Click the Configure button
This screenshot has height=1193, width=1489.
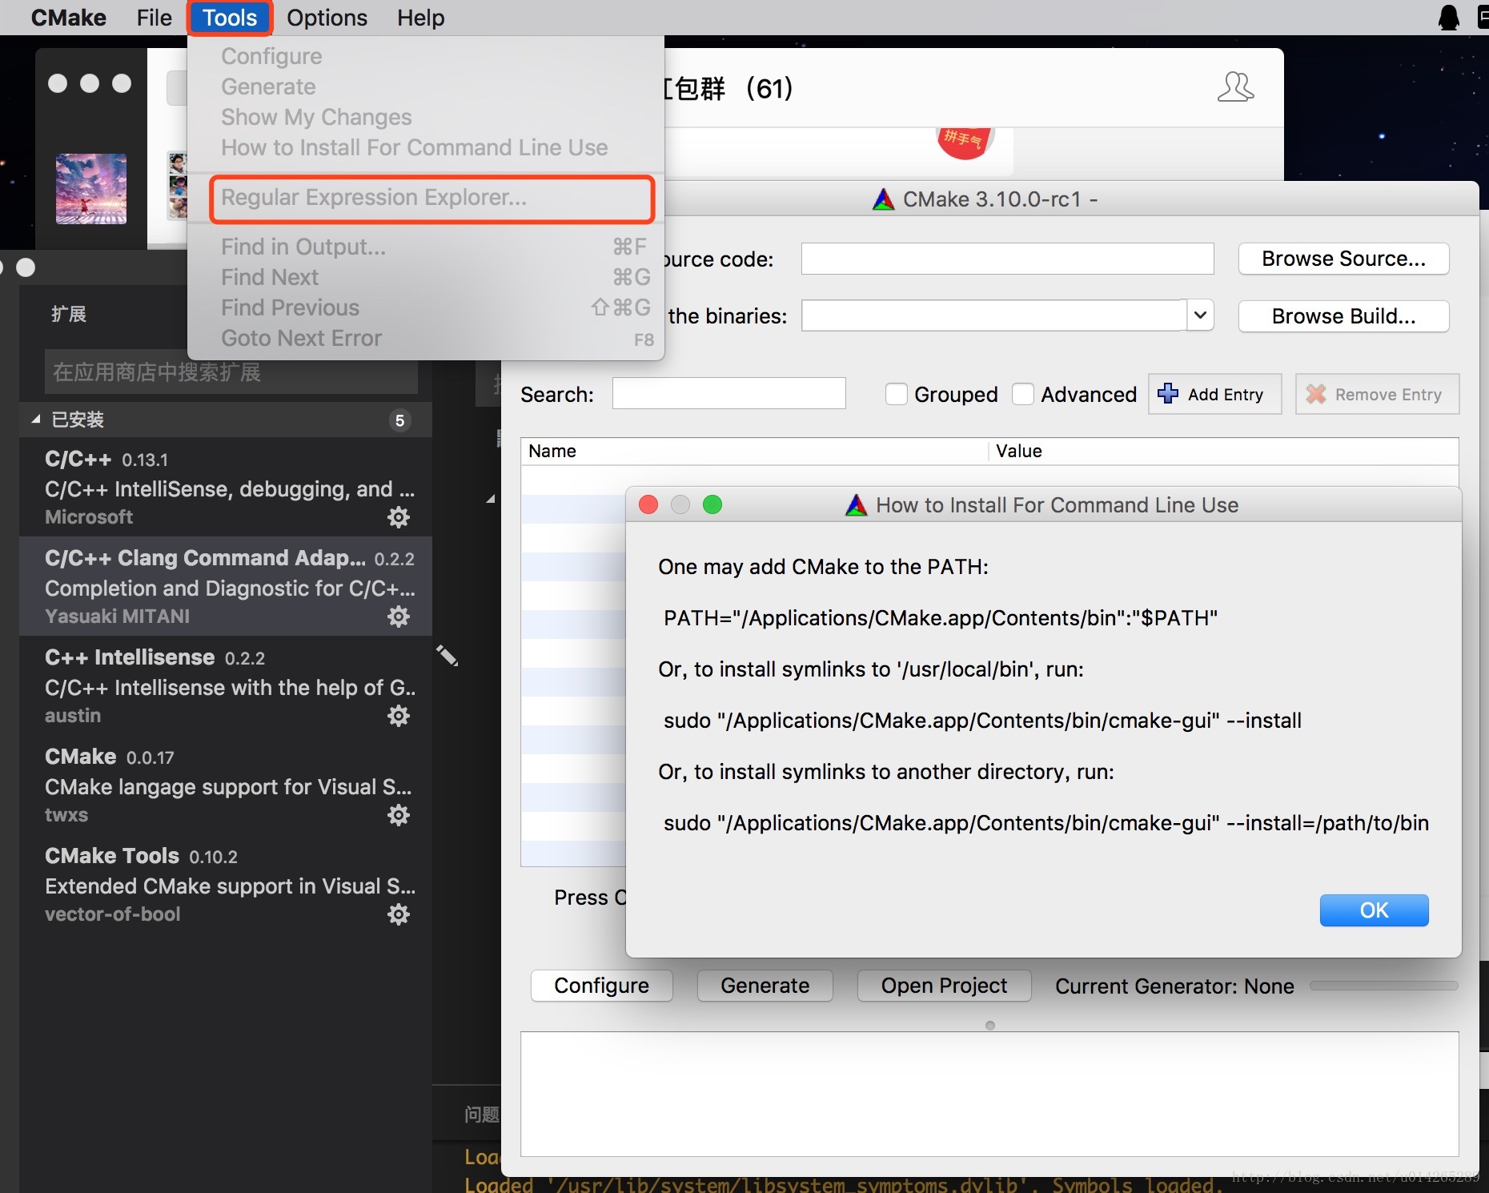click(x=601, y=986)
